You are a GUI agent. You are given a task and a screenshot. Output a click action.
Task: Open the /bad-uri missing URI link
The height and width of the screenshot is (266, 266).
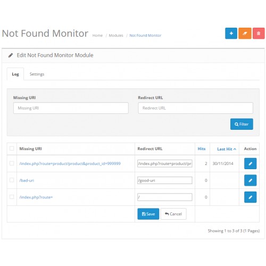(x=27, y=180)
